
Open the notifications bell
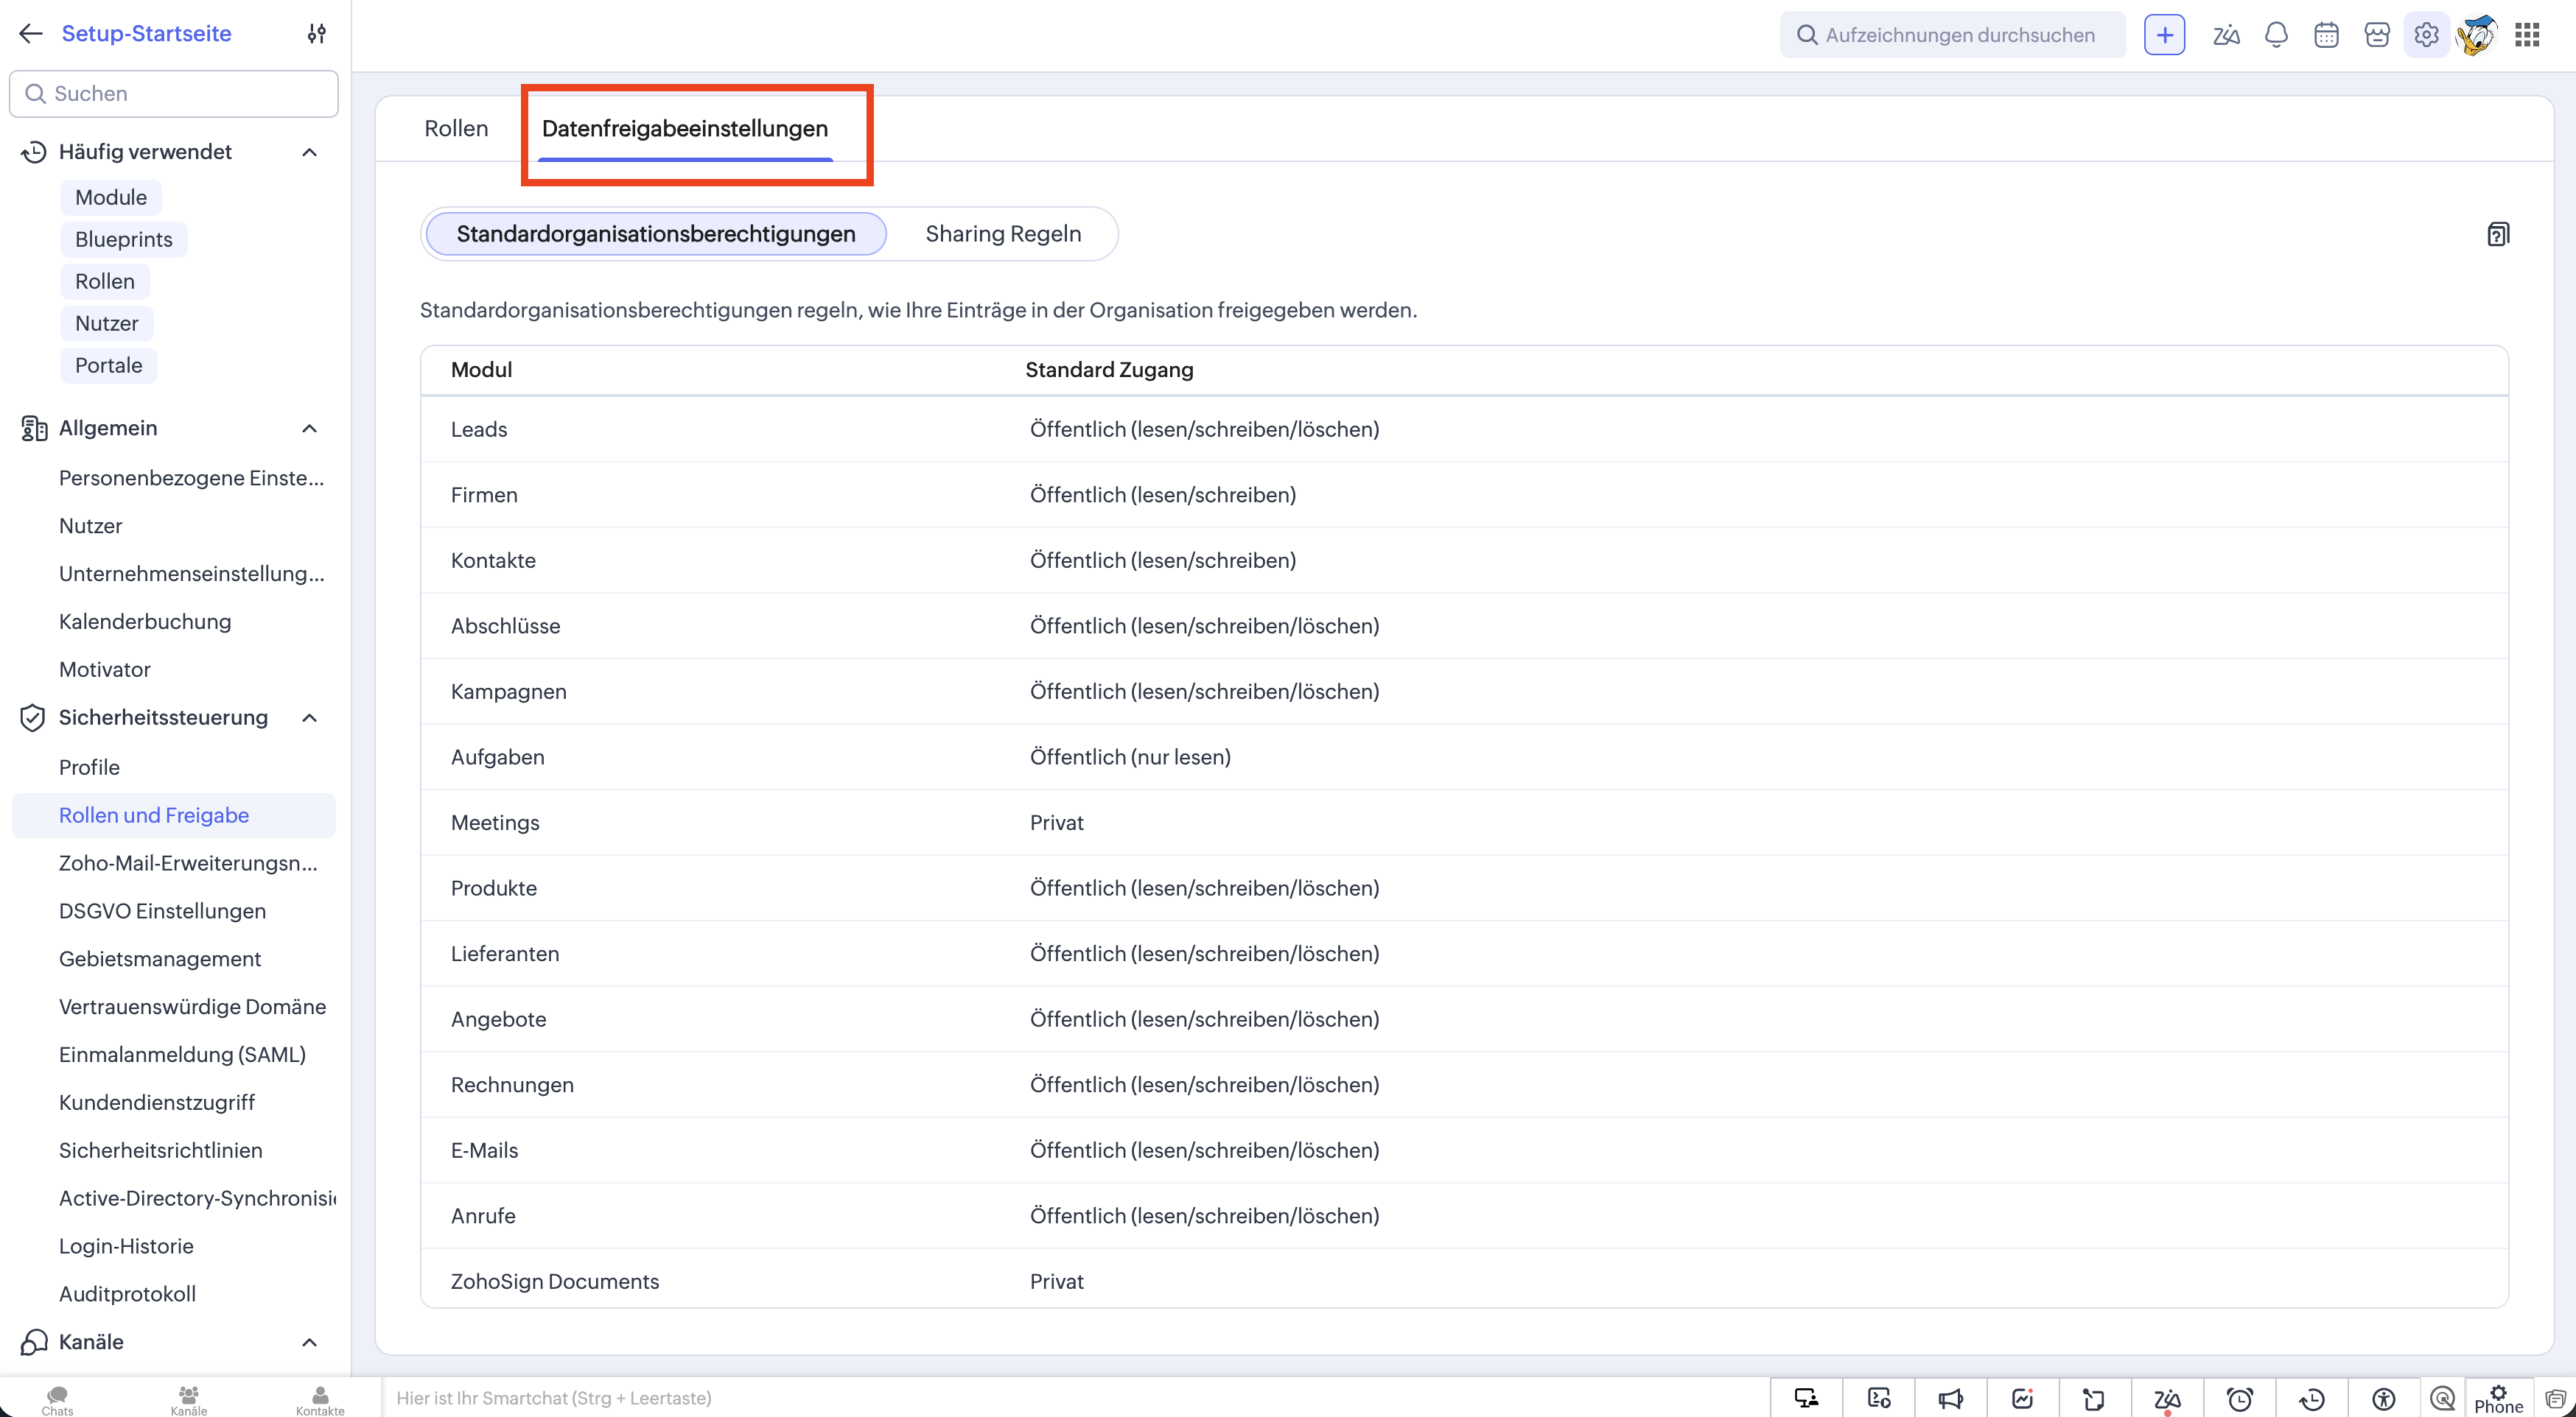[2276, 35]
